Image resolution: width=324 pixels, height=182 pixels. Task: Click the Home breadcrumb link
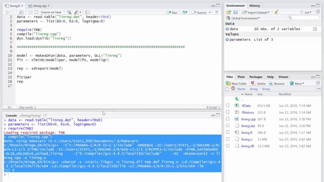click(x=241, y=89)
